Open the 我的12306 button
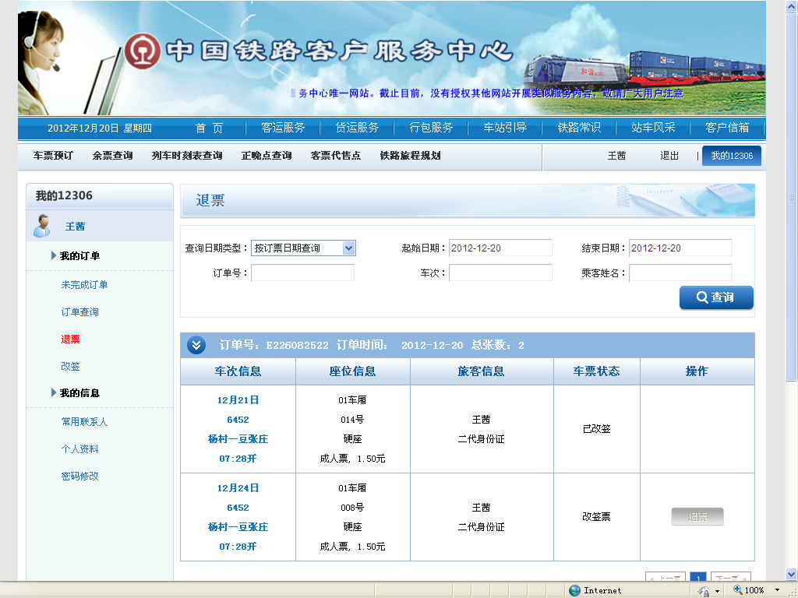 731,156
